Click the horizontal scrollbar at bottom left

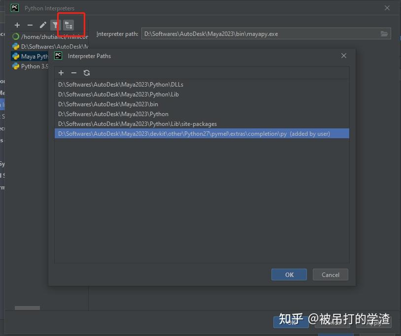coord(27,308)
